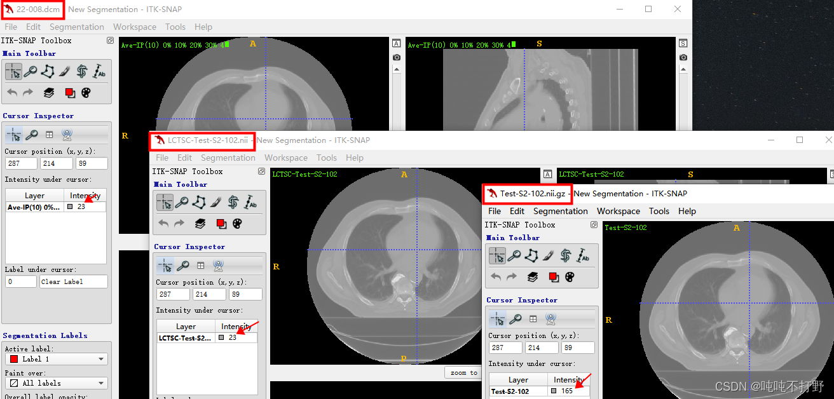Click cursor z field in Test-S2-102.nii.gz window
Screen dimensions: 834x399
[x=578, y=348]
